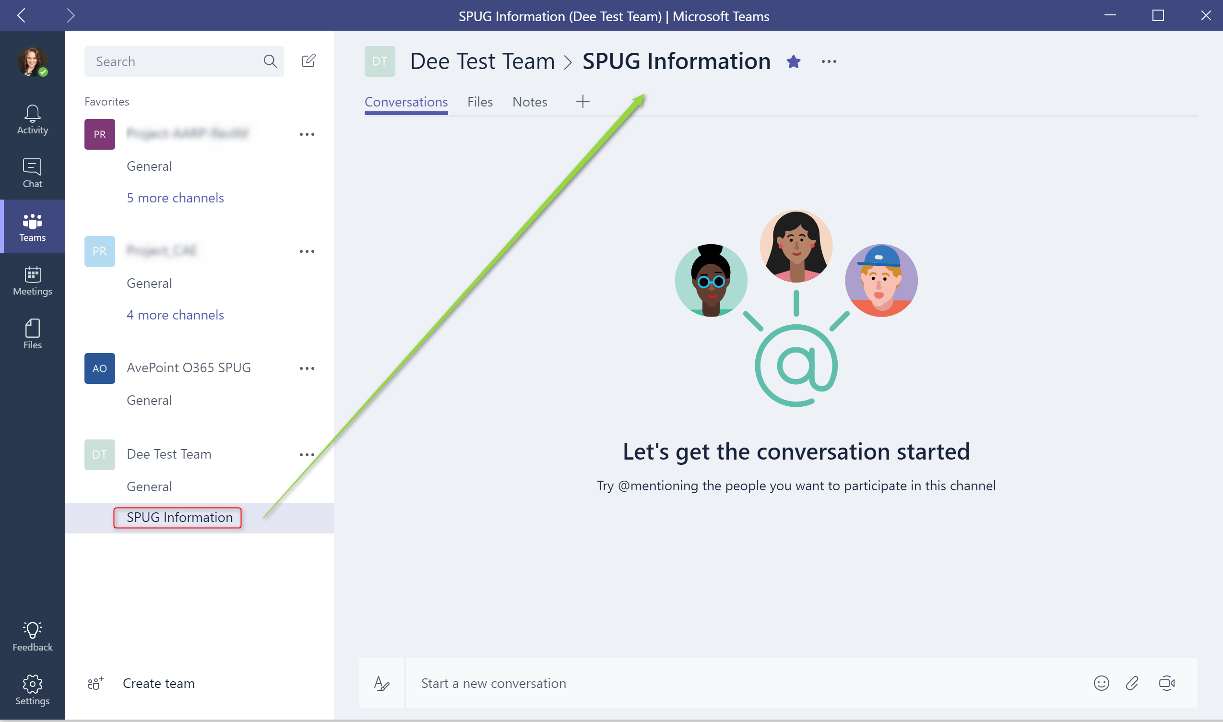Click the light blue PR team avatar
The image size is (1223, 722).
(100, 251)
